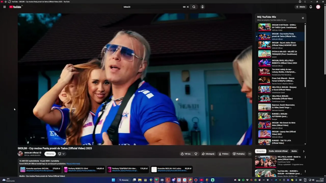The image size is (326, 183).
Task: Open the Więcej informacji link
Action: (73, 164)
